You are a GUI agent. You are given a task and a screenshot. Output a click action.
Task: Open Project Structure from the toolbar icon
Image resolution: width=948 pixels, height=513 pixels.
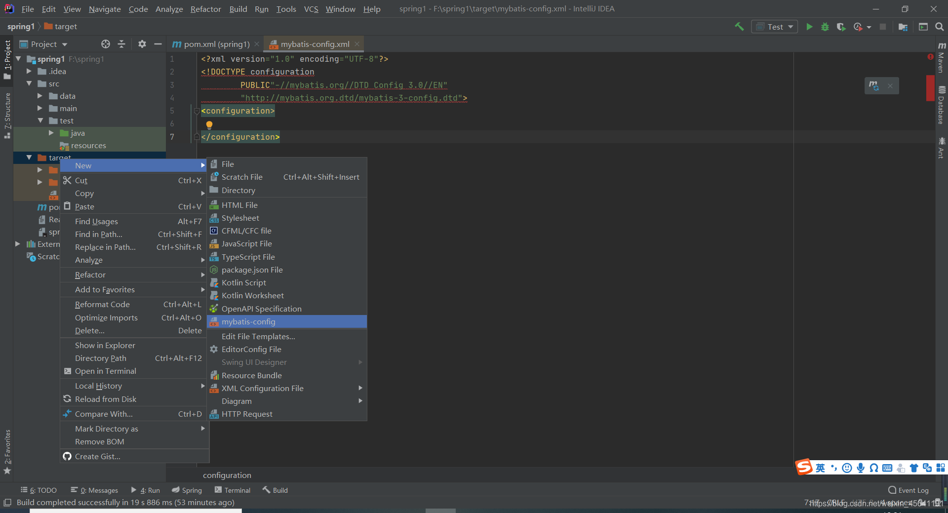[903, 27]
